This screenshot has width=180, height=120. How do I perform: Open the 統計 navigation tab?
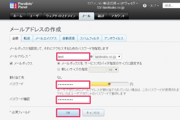101,16
